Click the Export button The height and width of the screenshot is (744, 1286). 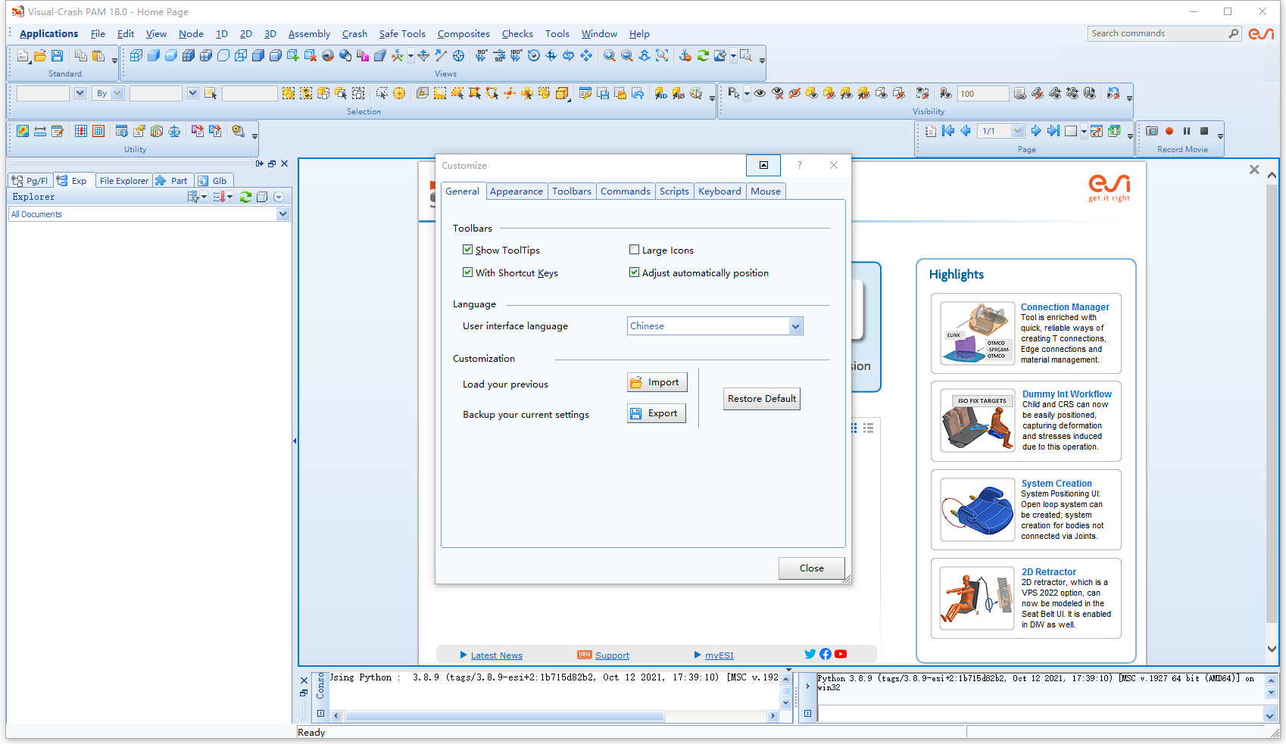pos(657,413)
